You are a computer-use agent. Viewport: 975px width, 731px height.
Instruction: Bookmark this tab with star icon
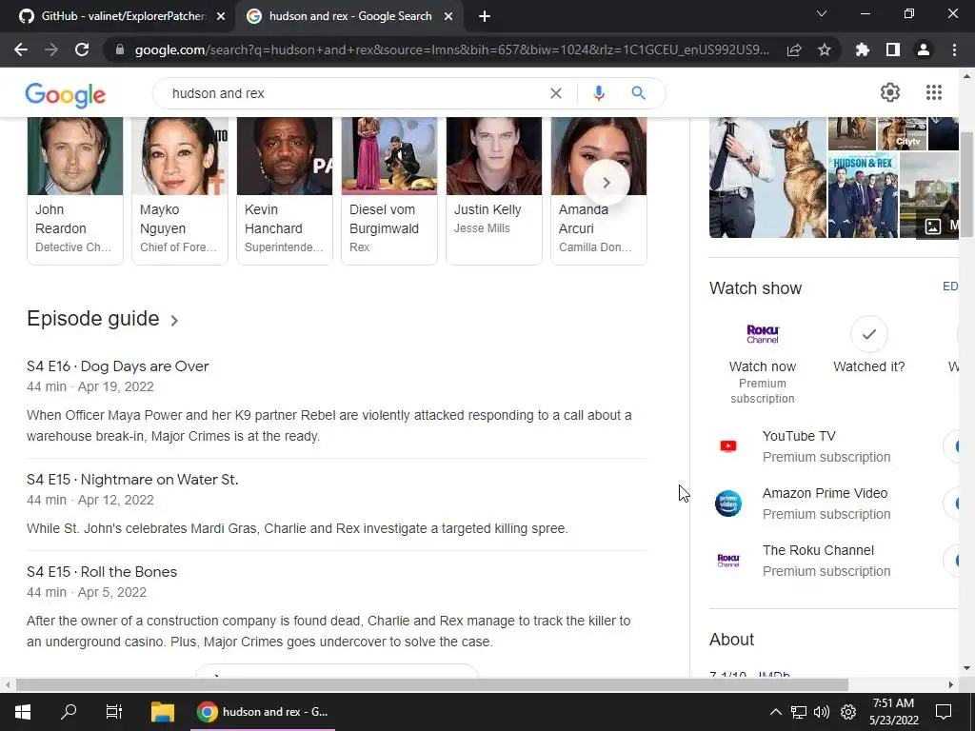pyautogui.click(x=825, y=49)
